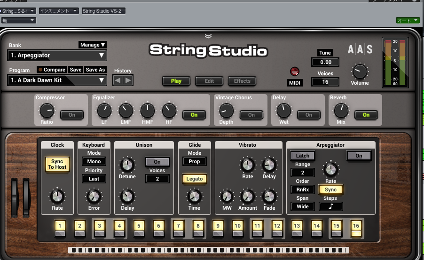Select program pad 14
The width and height of the screenshot is (424, 260).
317,229
